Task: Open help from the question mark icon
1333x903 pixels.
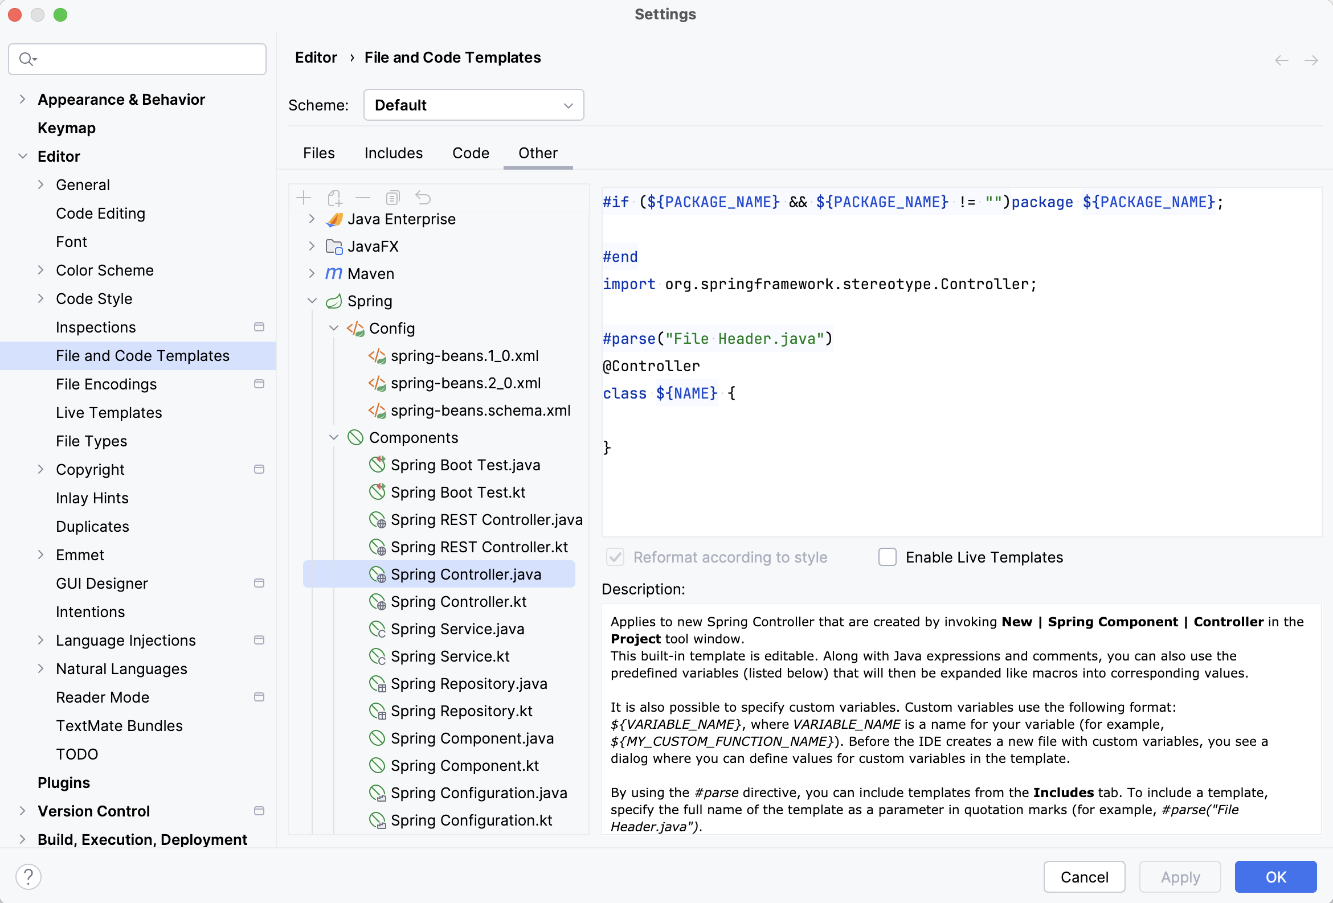Action: (x=28, y=876)
